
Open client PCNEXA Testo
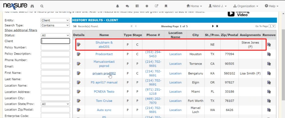(x=104, y=92)
